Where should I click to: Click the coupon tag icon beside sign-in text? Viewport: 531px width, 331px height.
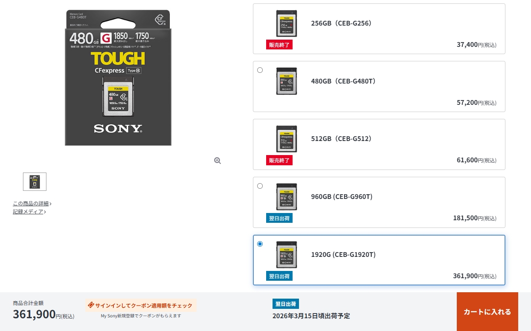click(91, 305)
